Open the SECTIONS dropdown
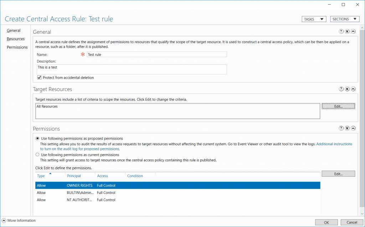Screen dimensions: 365x227 (345, 19)
